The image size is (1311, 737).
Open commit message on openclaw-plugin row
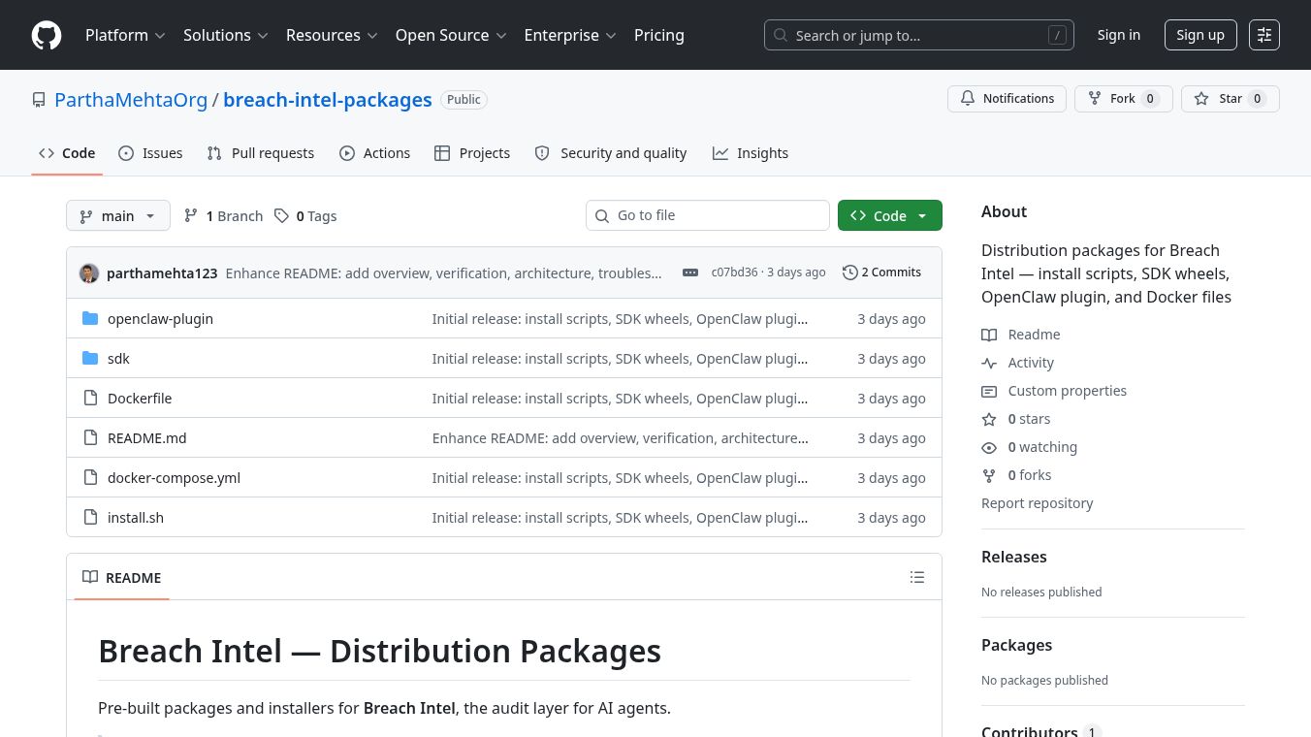click(620, 319)
